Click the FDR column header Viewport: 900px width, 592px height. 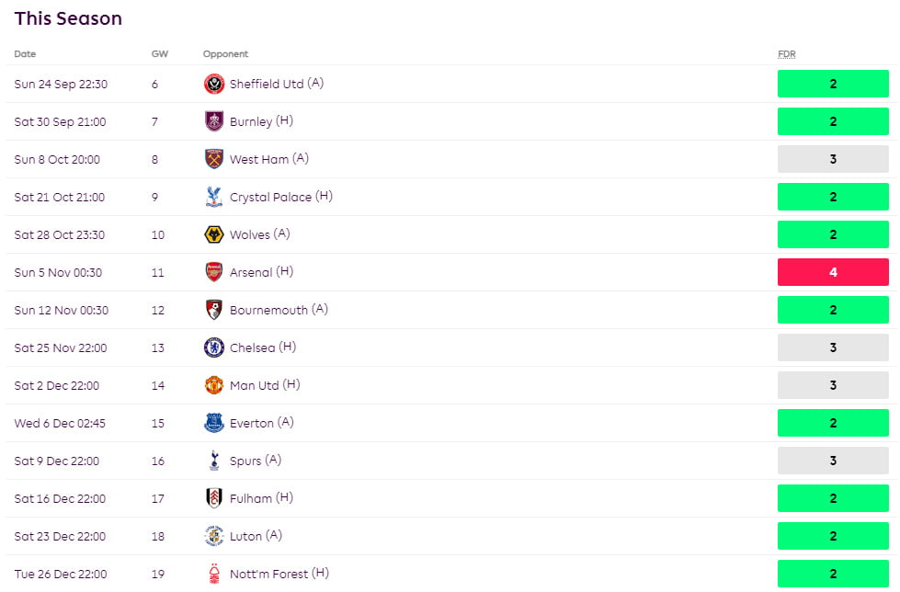(x=787, y=54)
